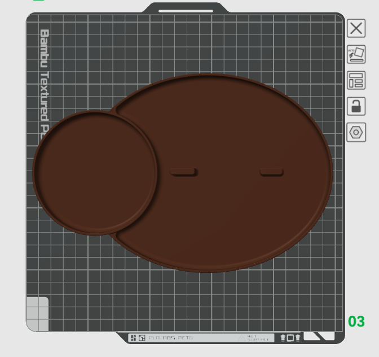Click the green plate number 03
This screenshot has height=357, width=379.
coord(356,321)
